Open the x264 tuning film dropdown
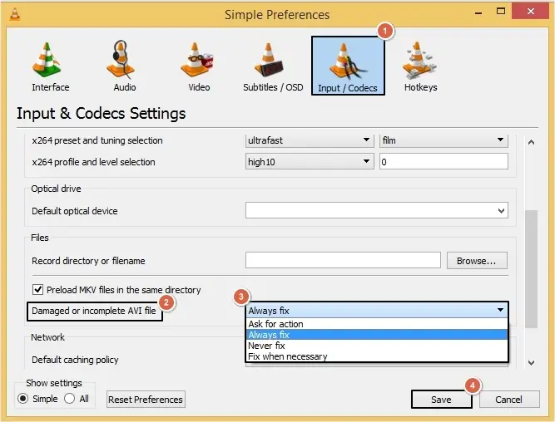Image resolution: width=555 pixels, height=422 pixels. [444, 140]
